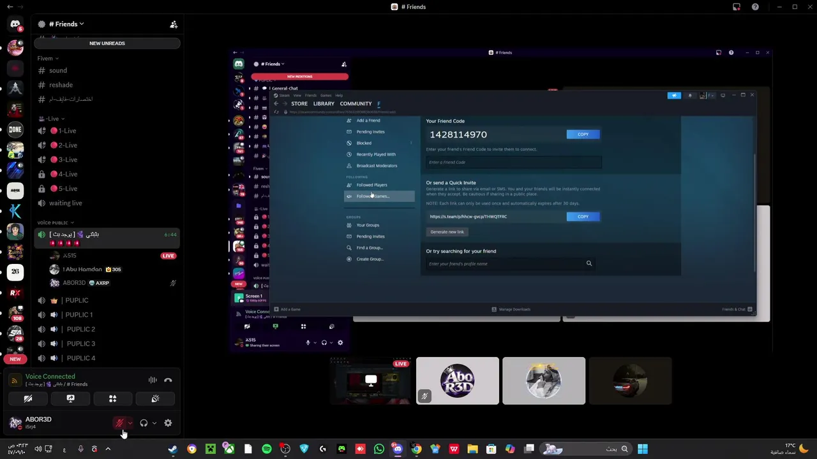Go forward using the title bar forward arrow
This screenshot has height=459, width=817.
click(20, 7)
